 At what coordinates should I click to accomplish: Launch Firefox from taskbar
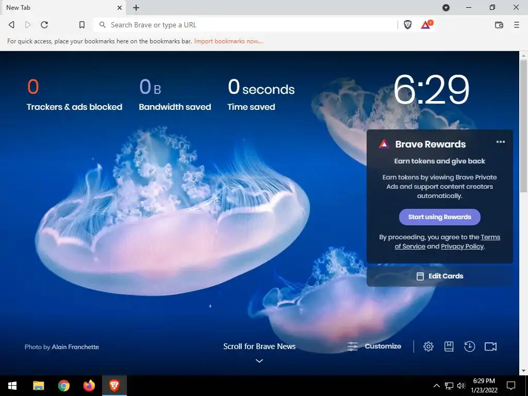click(x=89, y=386)
